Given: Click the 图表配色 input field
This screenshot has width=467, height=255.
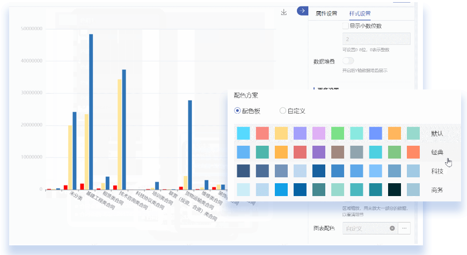Looking at the screenshot, I should pyautogui.click(x=370, y=228).
